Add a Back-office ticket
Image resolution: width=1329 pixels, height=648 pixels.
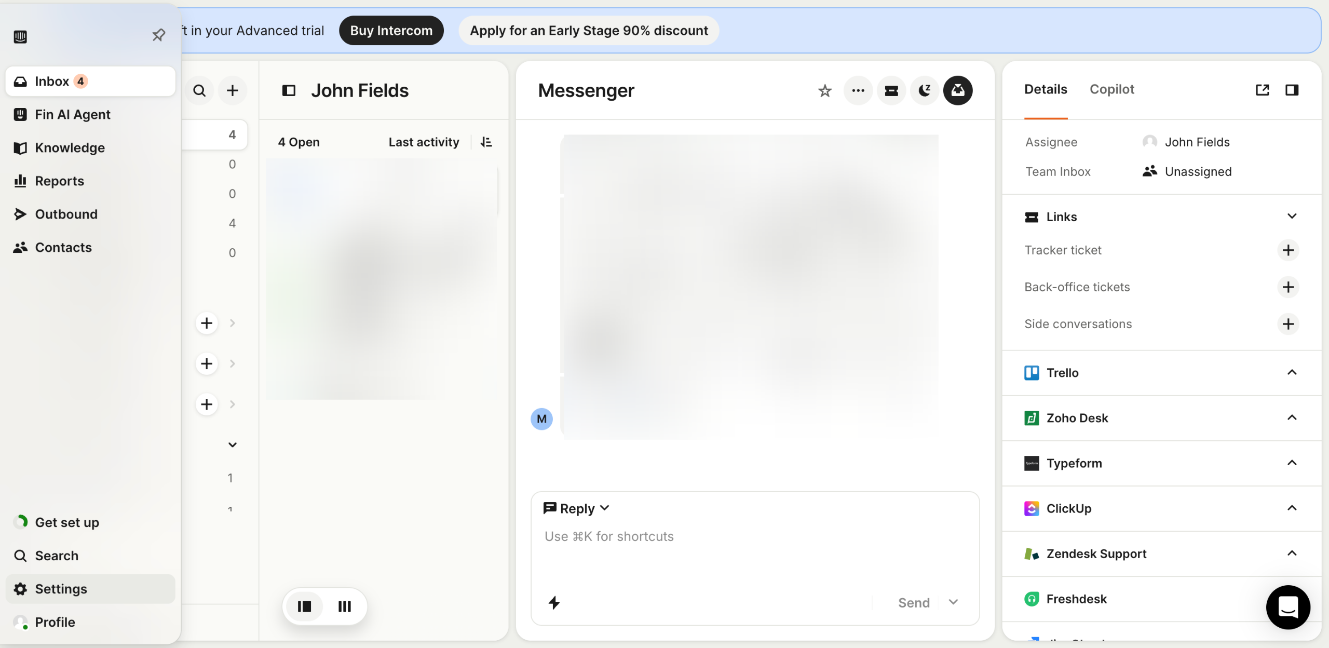click(1288, 287)
